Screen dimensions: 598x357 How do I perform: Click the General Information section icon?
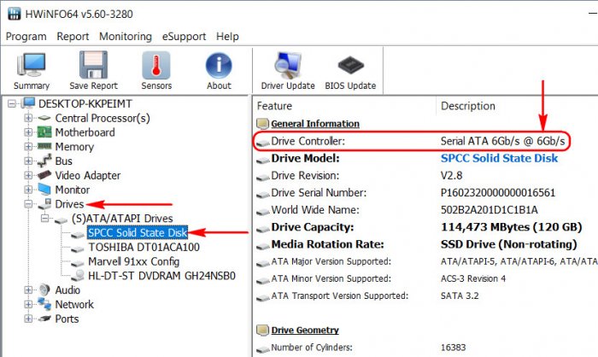point(262,124)
